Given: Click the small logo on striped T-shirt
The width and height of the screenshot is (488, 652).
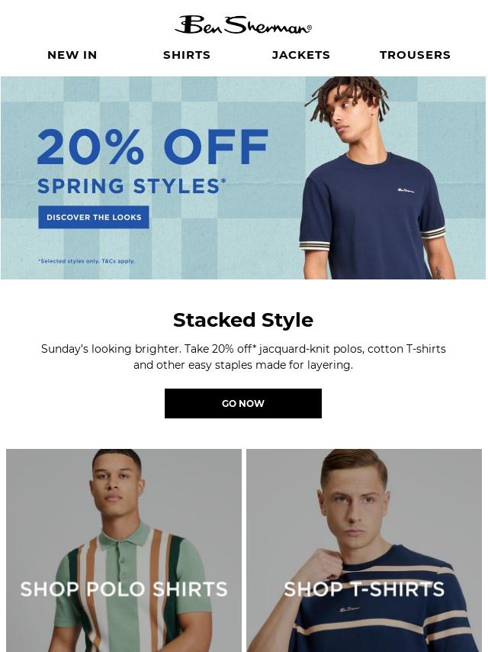Looking at the screenshot, I should 348,609.
